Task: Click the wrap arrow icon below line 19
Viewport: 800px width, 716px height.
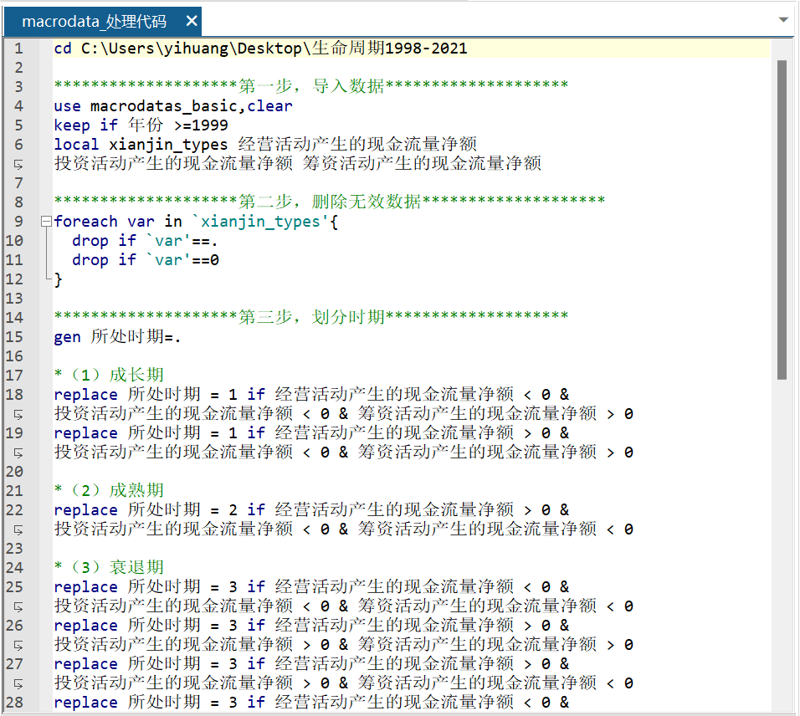Action: pyautogui.click(x=18, y=453)
